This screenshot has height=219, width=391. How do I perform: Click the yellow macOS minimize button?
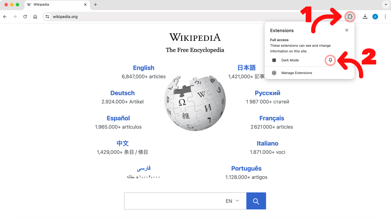(x=12, y=5)
